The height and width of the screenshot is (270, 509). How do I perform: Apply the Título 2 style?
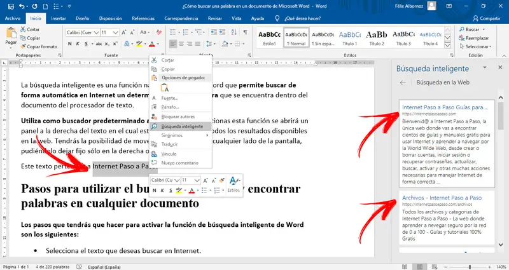377,38
